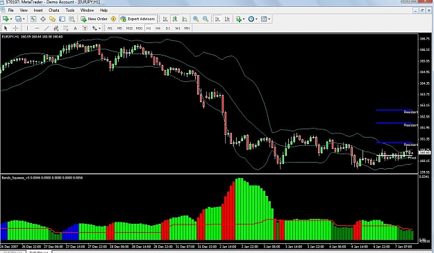Click the tallest green Bands Squeeze histogram bar

pyautogui.click(x=239, y=209)
